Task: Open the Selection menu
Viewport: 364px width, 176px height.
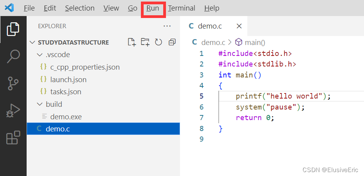Action: 79,8
